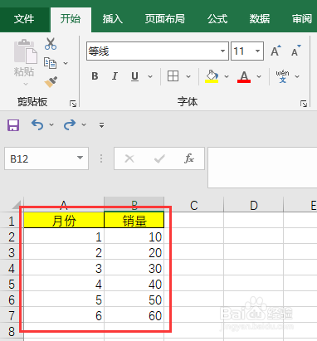
Task: Copy selection using the Copy icon
Action: coord(50,63)
